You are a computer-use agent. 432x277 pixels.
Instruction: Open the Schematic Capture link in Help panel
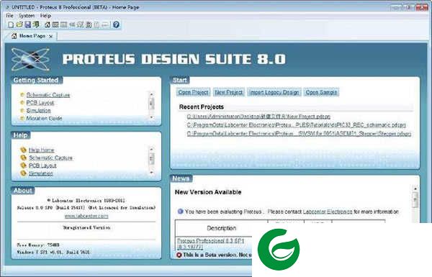(50, 158)
